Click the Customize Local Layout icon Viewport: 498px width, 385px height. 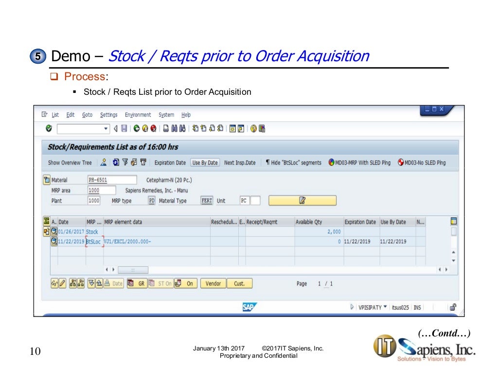(262, 128)
